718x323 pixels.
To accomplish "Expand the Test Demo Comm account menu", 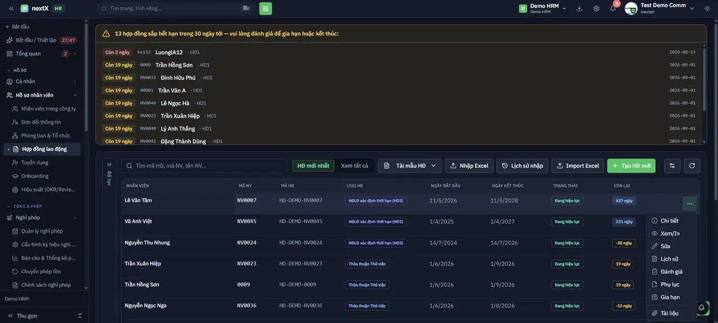I will pos(692,8).
